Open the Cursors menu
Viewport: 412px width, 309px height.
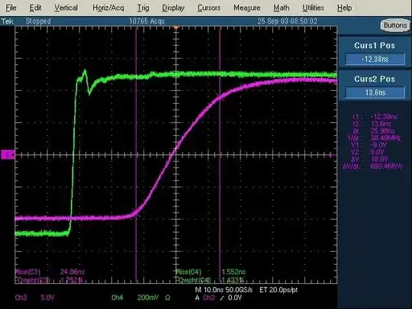tap(209, 8)
